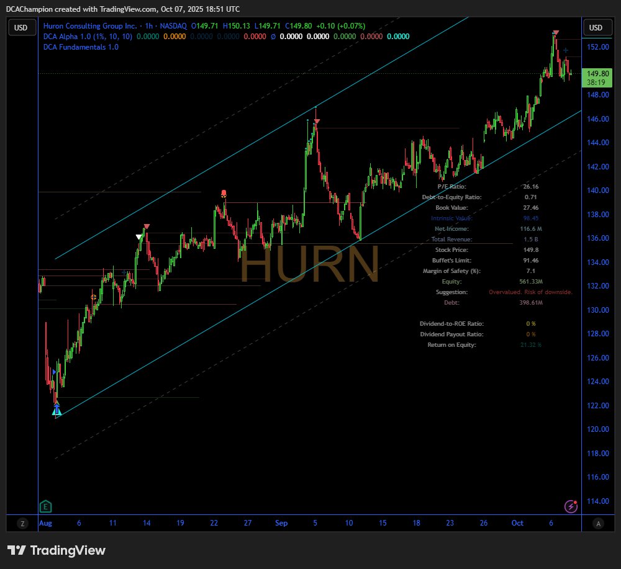This screenshot has width=621, height=569.
Task: Click the Margin of Safety value 7.1
Action: [531, 271]
